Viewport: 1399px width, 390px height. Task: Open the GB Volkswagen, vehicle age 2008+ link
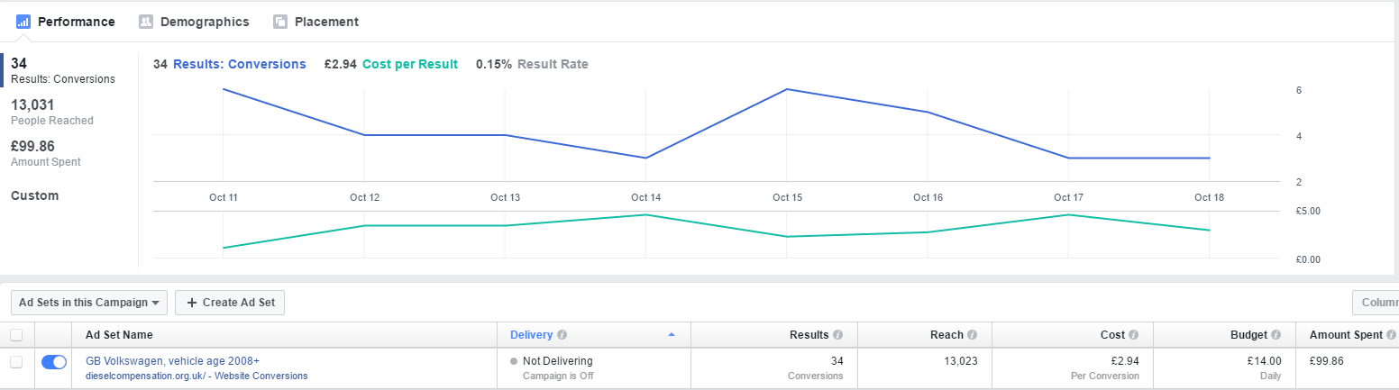(x=172, y=361)
